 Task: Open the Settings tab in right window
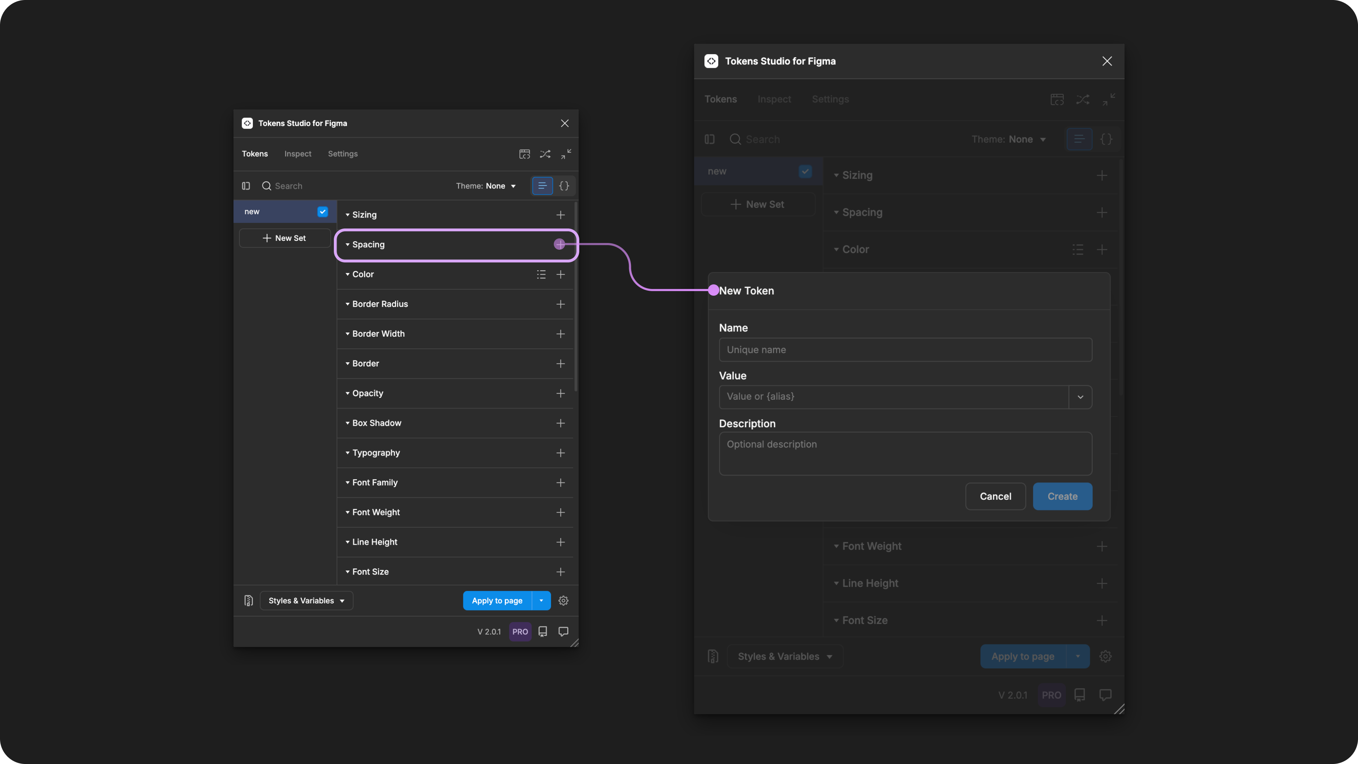click(x=830, y=99)
